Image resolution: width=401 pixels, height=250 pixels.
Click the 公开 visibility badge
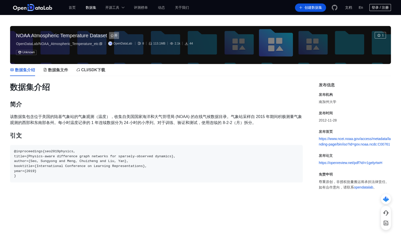(x=114, y=35)
